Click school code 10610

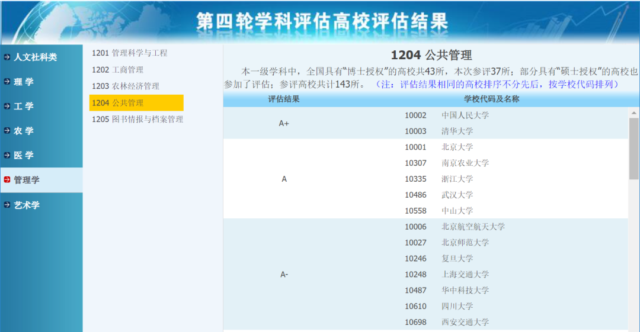415,307
